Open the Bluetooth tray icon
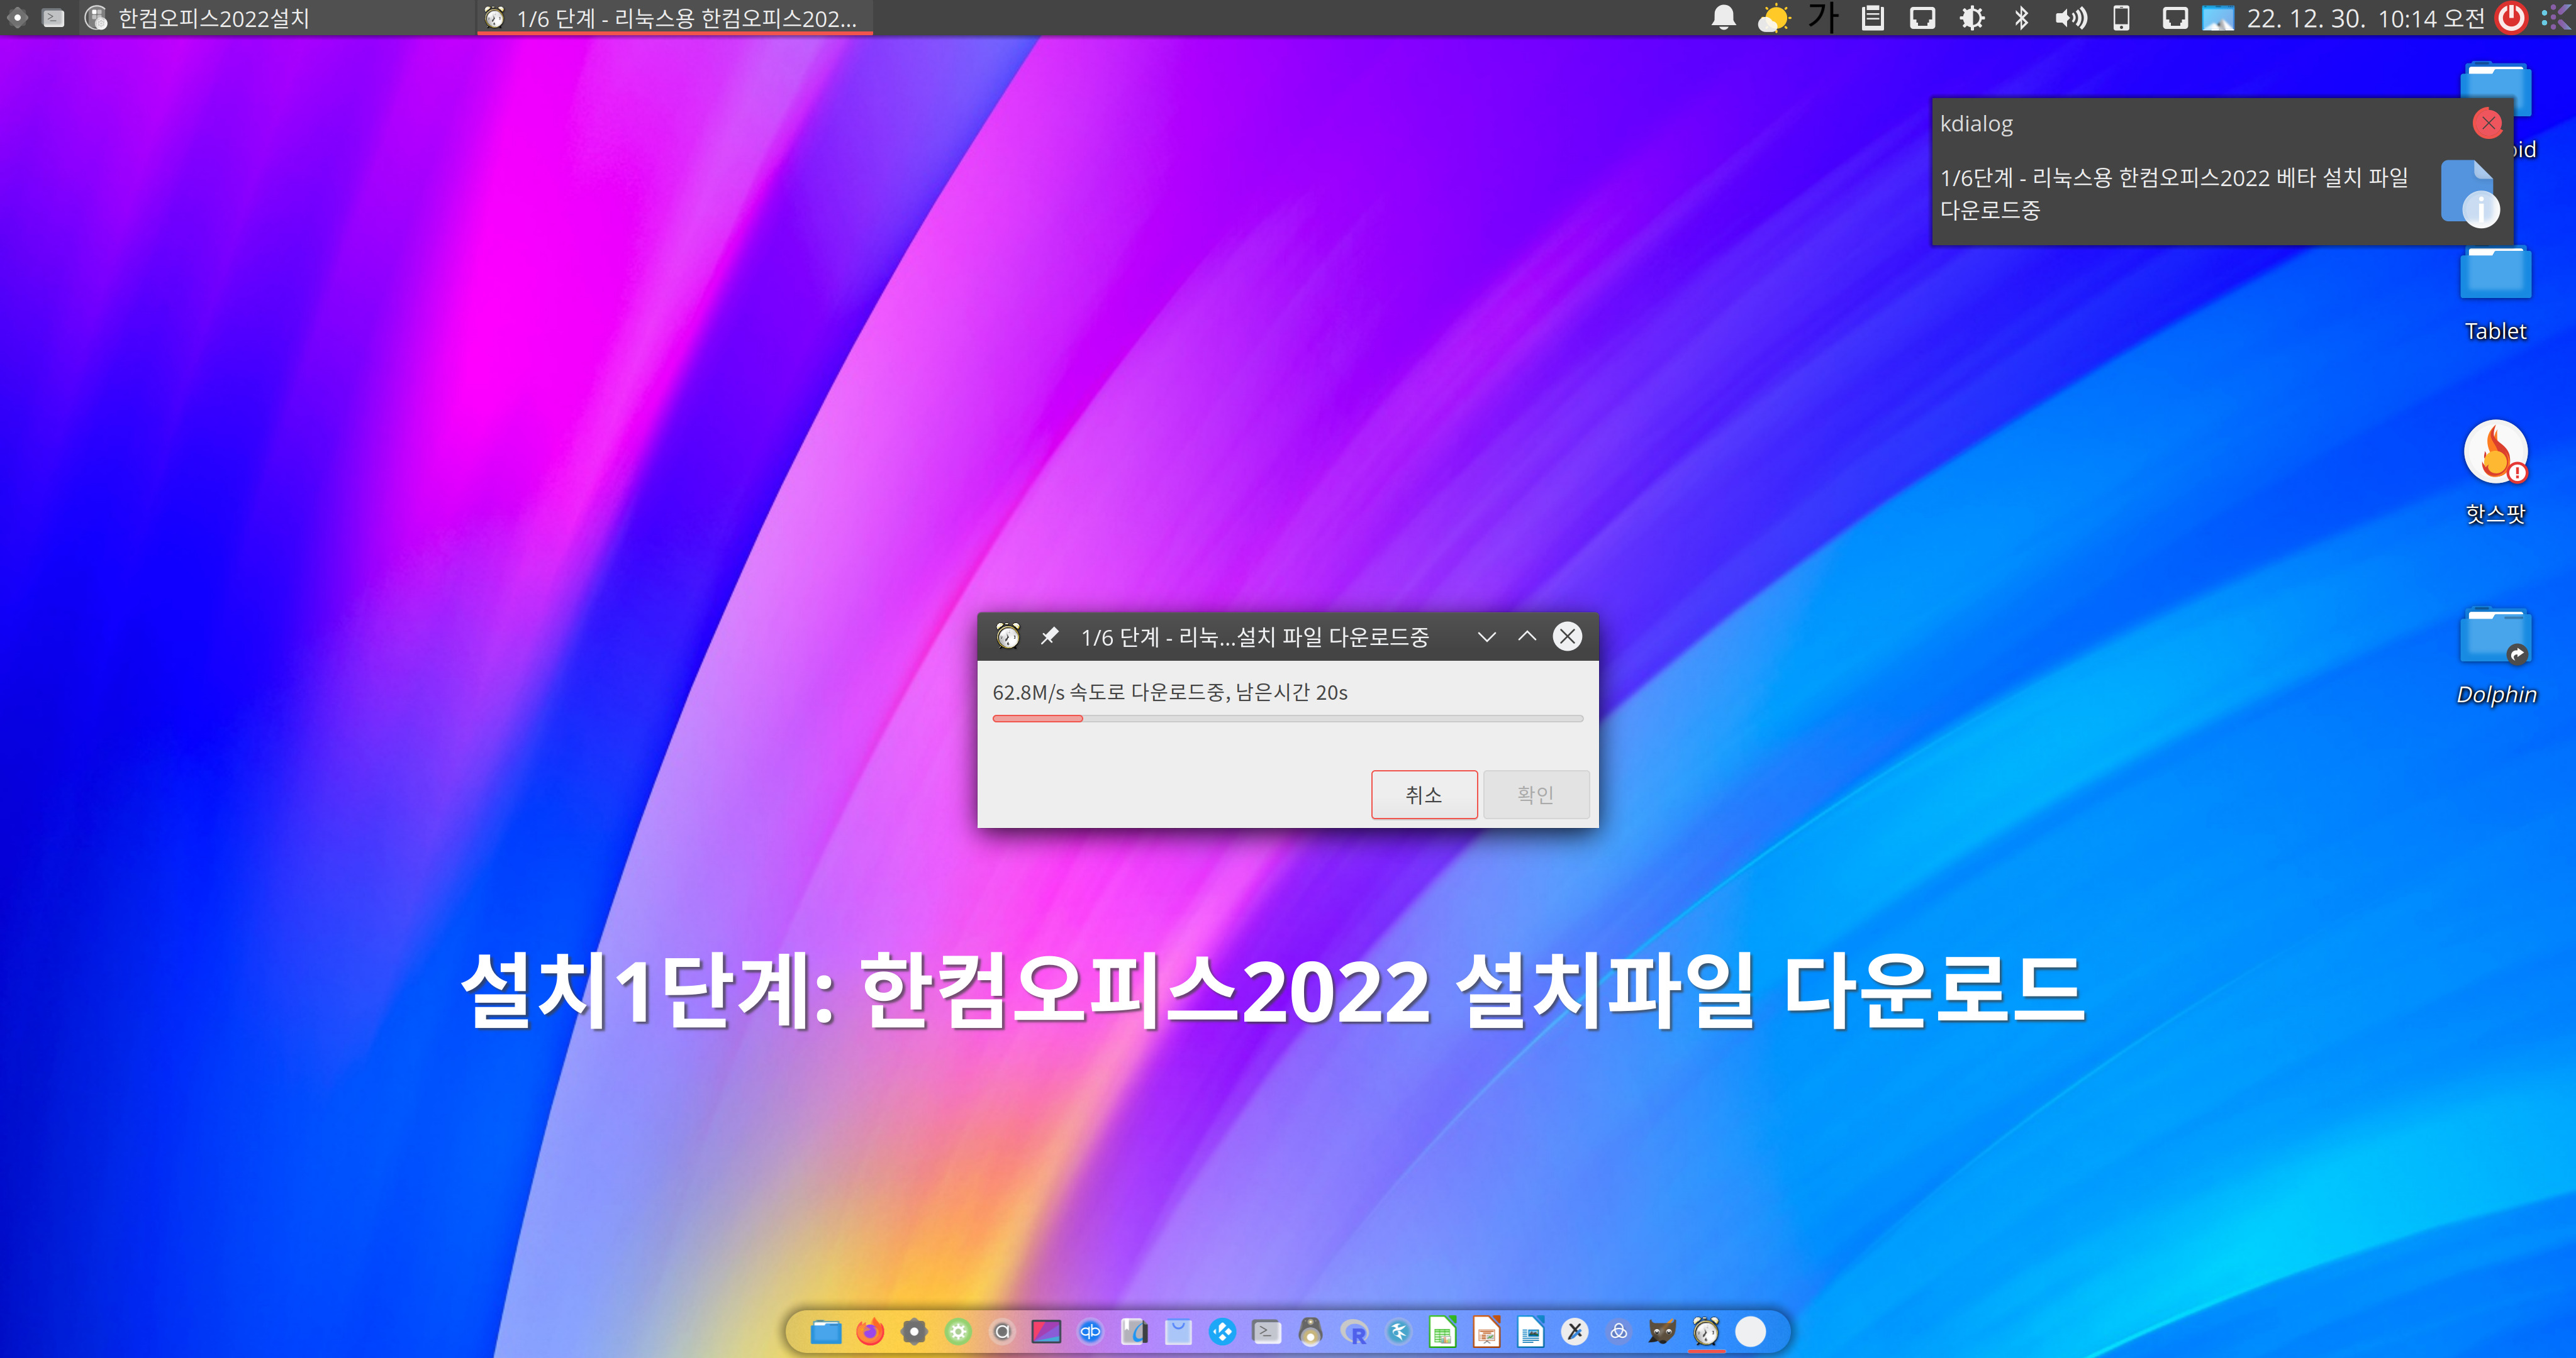 tap(2021, 18)
